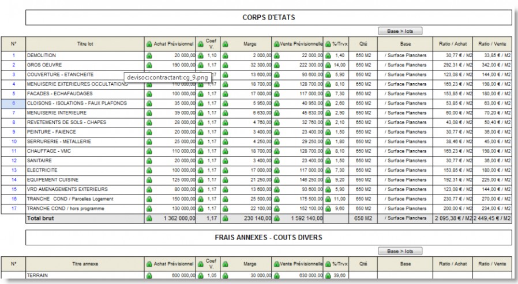Click 2 095,38 € / M2 total ratio achat
The height and width of the screenshot is (284, 518).
(x=453, y=219)
